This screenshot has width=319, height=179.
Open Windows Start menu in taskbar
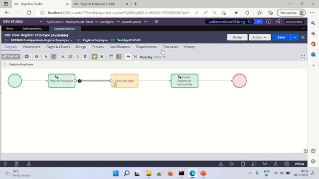[x=116, y=174]
